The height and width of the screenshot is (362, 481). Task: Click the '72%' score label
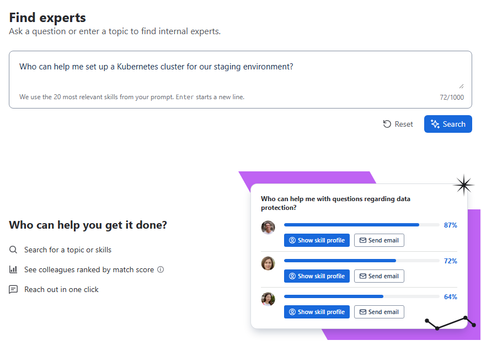point(450,261)
